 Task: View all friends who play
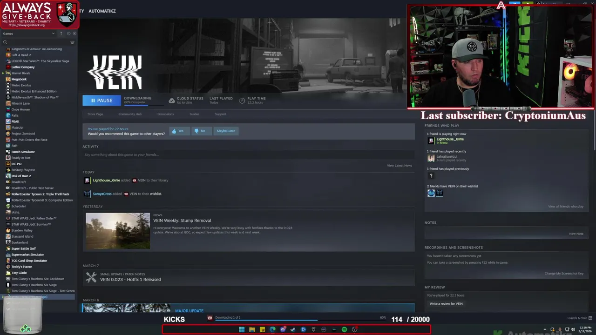[566, 206]
